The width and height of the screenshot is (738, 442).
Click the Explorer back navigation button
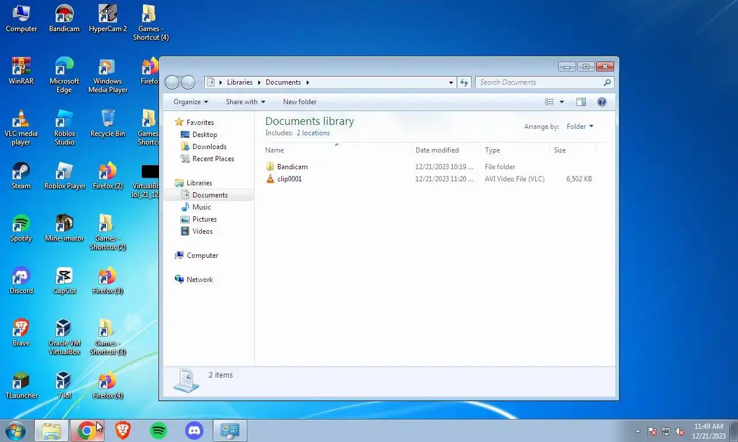click(x=172, y=82)
